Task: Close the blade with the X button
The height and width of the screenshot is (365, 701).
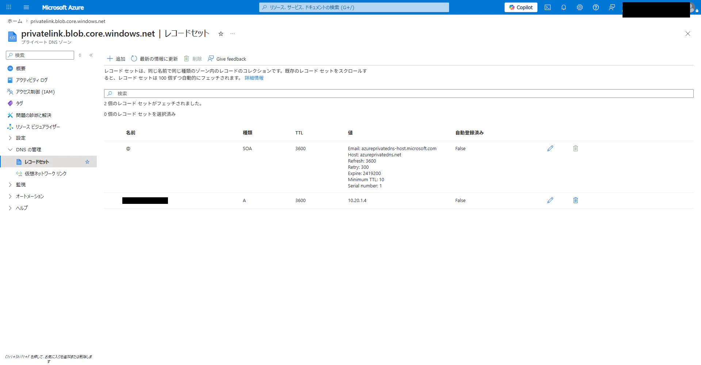Action: point(688,34)
